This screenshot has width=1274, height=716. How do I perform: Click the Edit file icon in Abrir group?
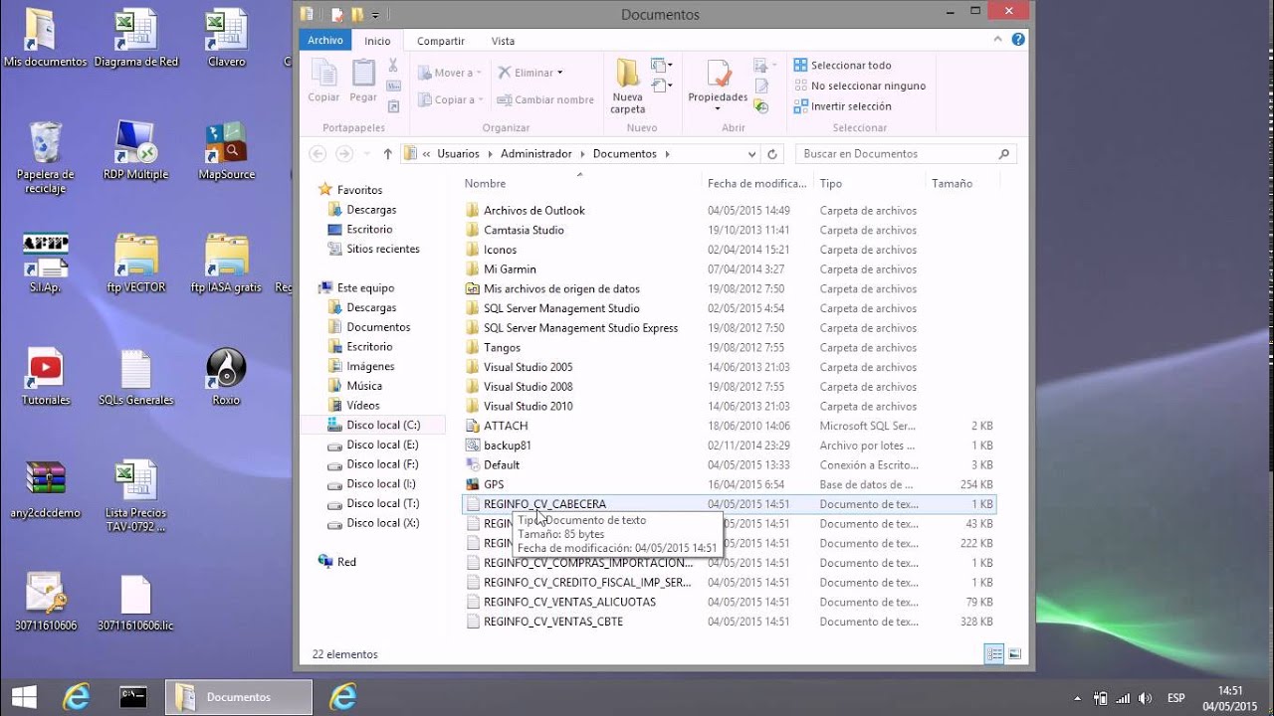pyautogui.click(x=761, y=87)
